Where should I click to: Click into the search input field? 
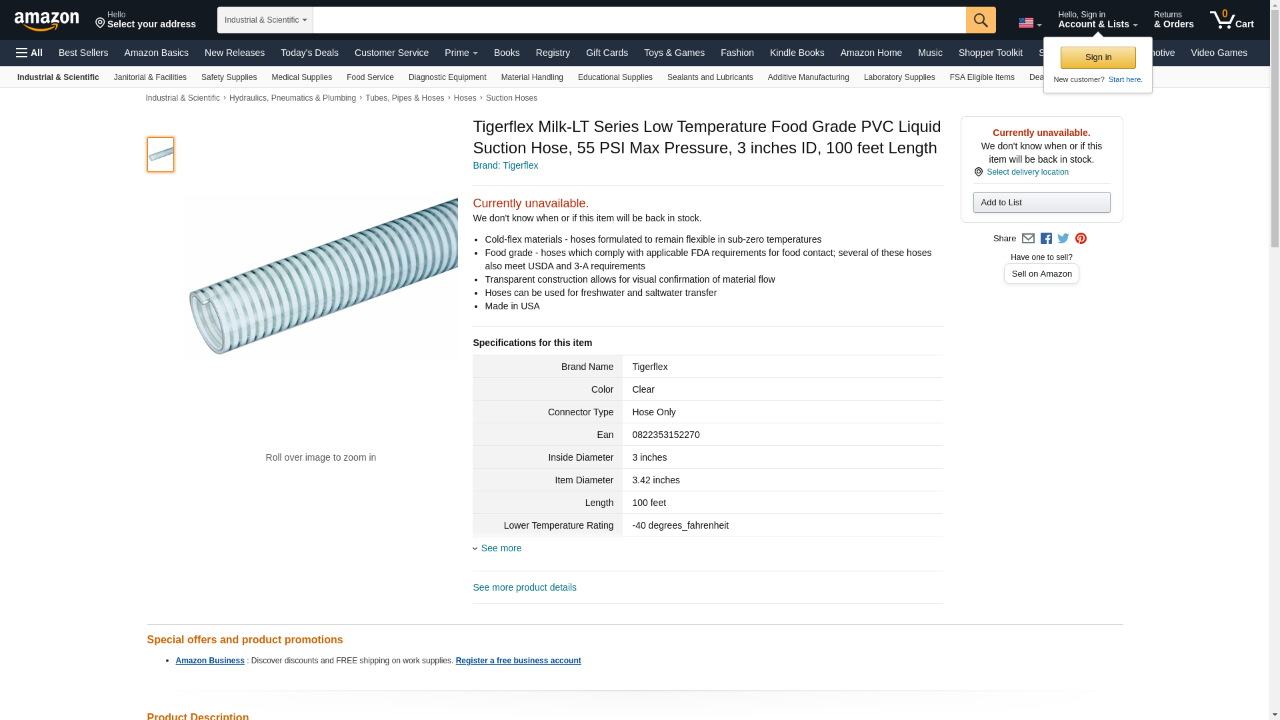639,20
